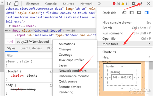Show more tabs with double chevron
The width and height of the screenshot is (153, 96).
(x=99, y=4)
